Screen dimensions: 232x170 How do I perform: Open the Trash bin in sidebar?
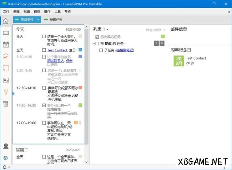(6, 104)
